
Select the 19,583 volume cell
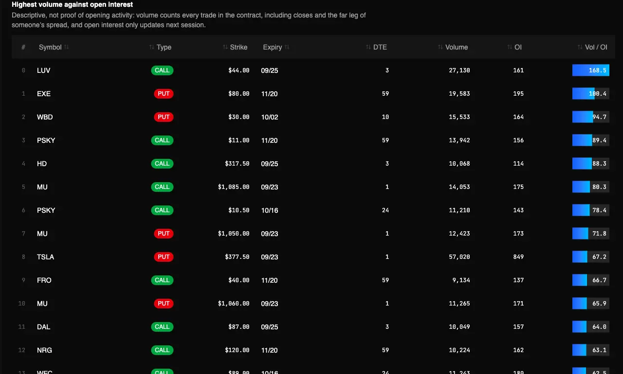click(459, 94)
